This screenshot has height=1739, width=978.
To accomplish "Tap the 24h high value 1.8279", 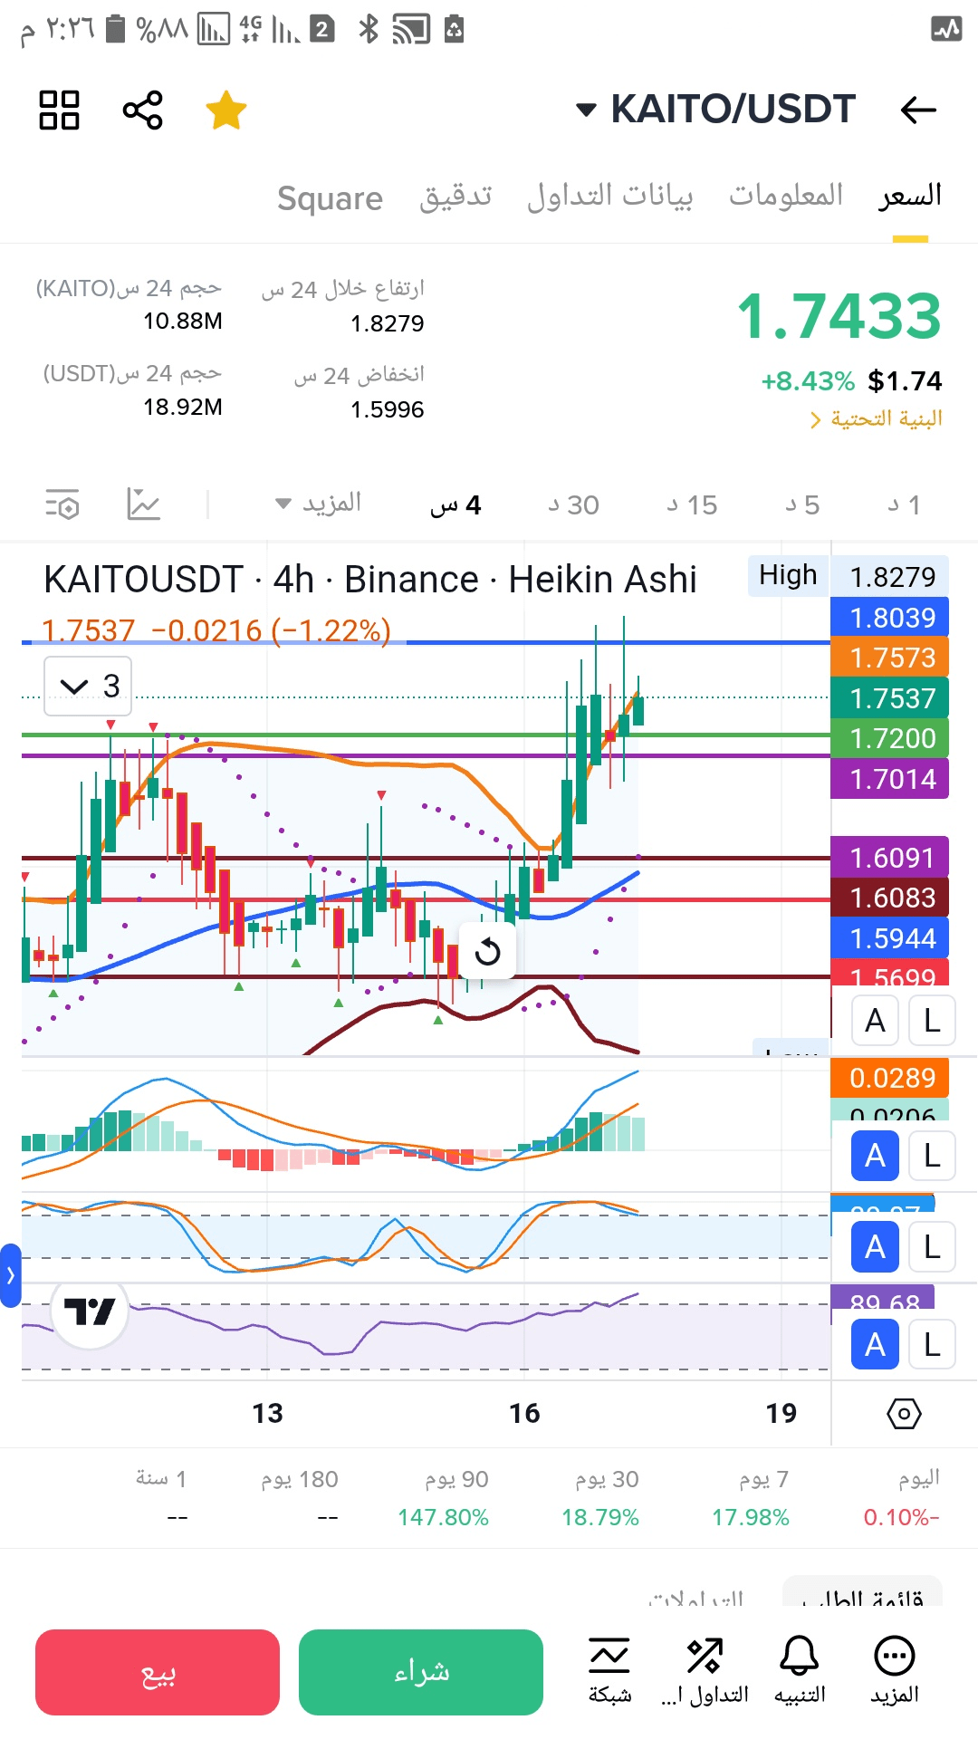I will click(x=388, y=323).
